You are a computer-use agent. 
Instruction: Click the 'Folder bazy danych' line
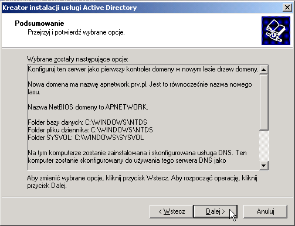[87, 122]
